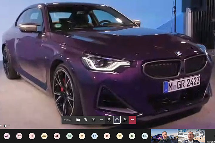
Task: Click the 7Car participant tile label
Action: pyautogui.click(x=211, y=142)
